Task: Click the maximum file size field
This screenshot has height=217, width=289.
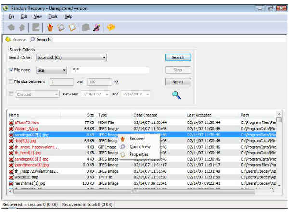Action: [x=99, y=82]
